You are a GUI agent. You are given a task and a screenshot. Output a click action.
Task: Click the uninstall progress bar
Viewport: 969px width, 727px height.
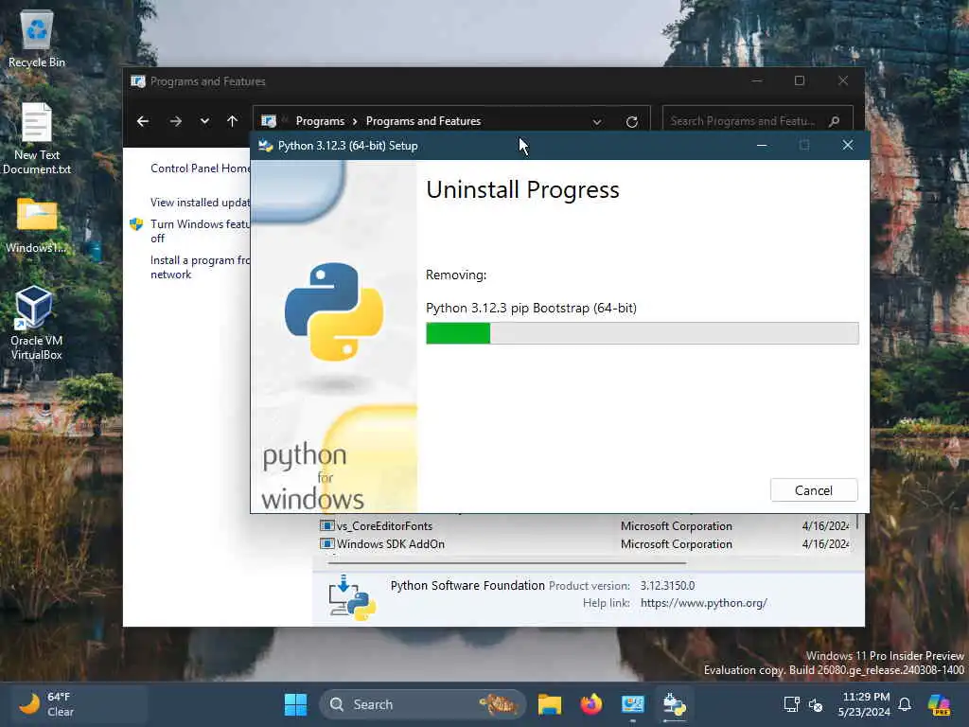click(x=643, y=333)
